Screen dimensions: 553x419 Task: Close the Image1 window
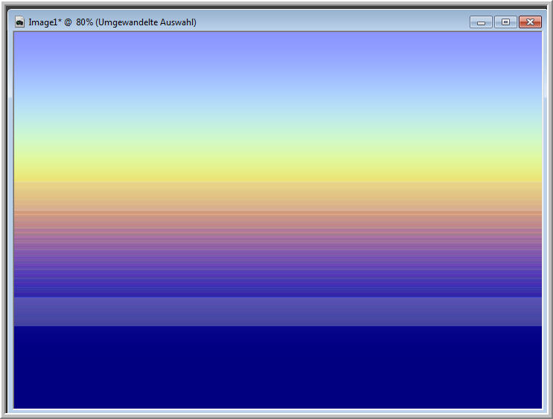530,22
